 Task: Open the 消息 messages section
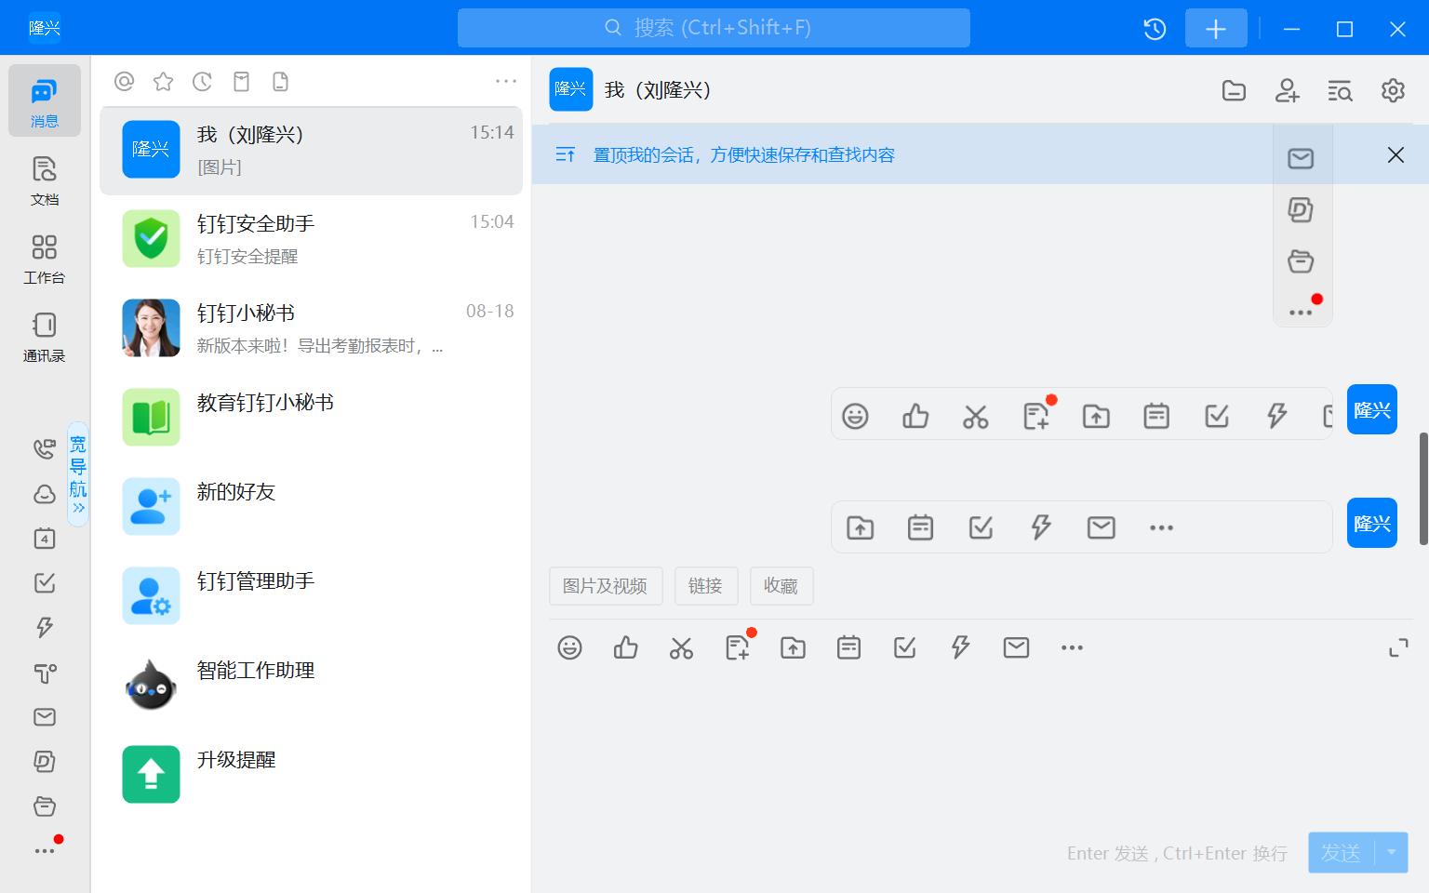[x=45, y=100]
